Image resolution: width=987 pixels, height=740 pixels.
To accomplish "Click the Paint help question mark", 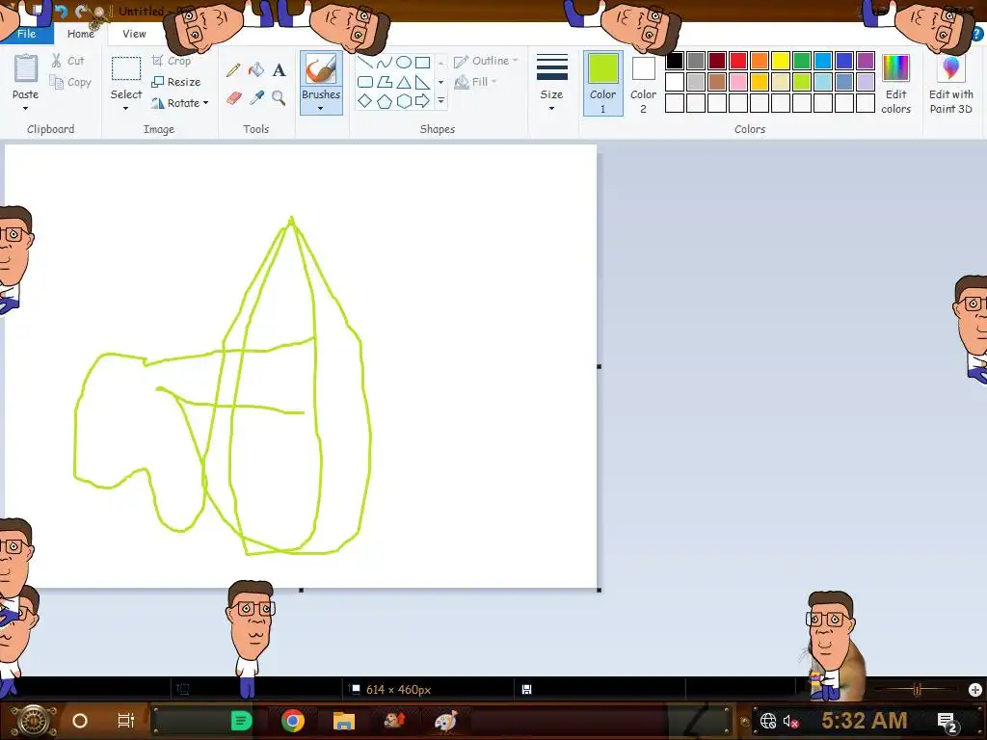I will tap(979, 34).
